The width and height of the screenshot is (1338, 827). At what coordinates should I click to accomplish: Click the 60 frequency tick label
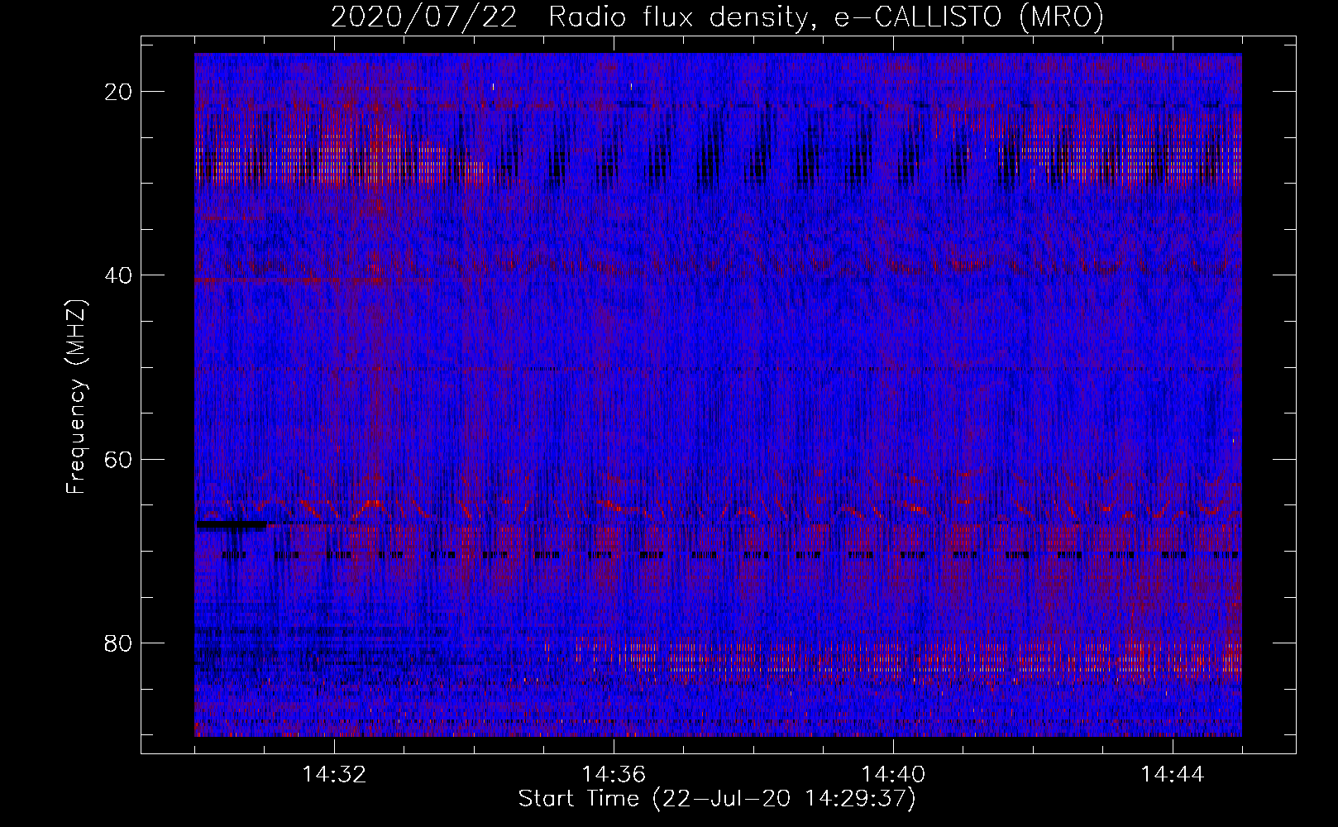pos(119,459)
